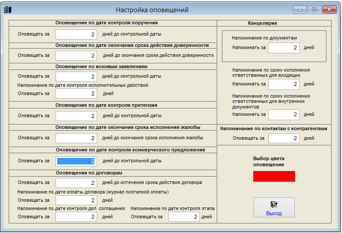This screenshot has width=342, height=233.
Task: Maximize the Настройка оповещений window
Action: pyautogui.click(x=314, y=10)
